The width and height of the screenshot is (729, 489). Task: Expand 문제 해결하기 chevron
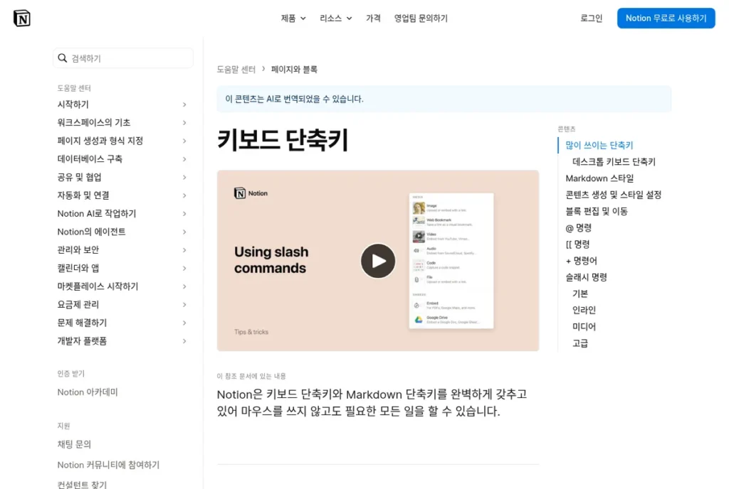click(184, 323)
